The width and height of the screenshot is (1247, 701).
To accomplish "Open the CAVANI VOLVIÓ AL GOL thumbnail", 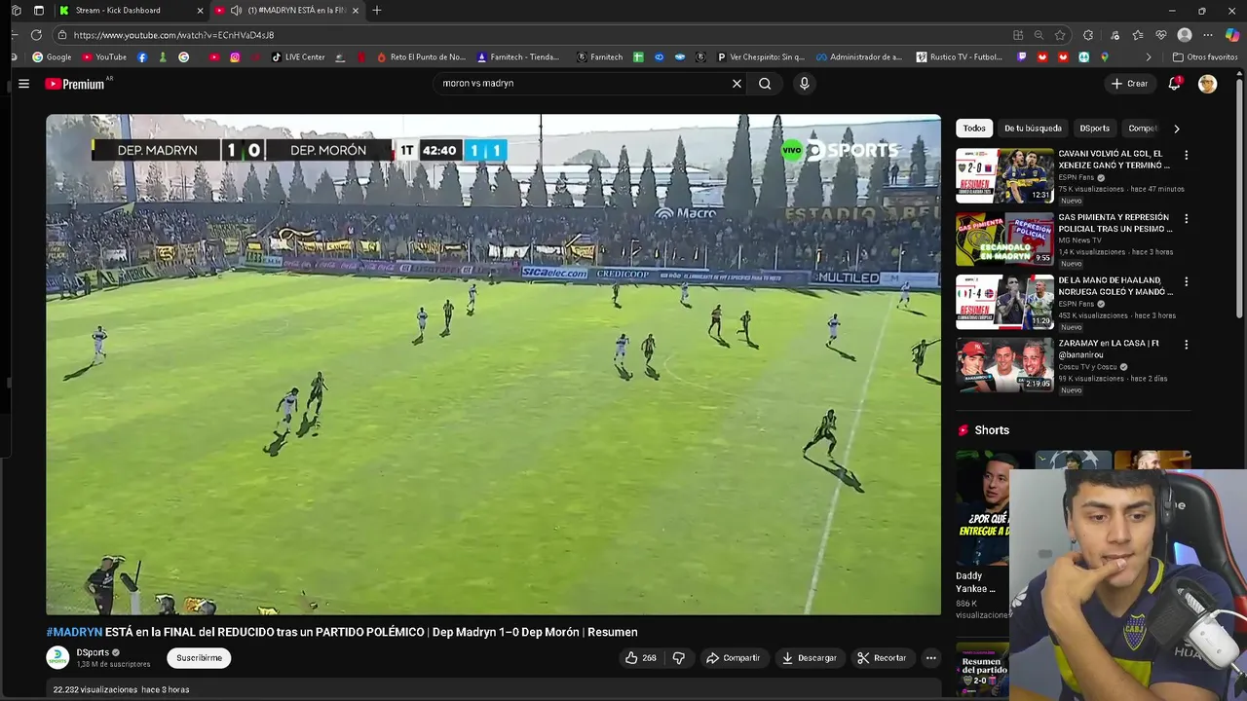I will point(1004,175).
